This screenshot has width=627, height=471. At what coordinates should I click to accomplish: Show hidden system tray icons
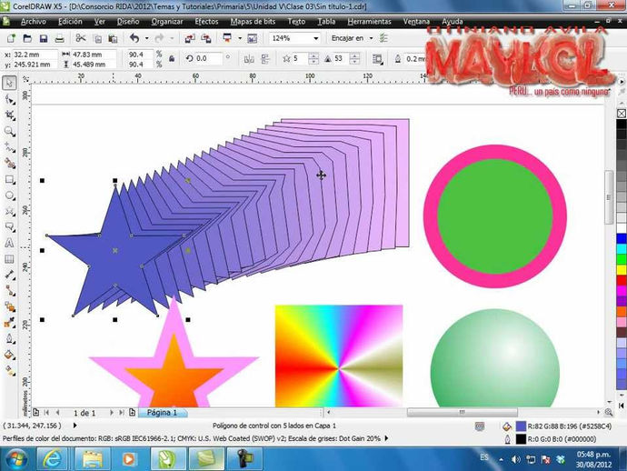(501, 460)
